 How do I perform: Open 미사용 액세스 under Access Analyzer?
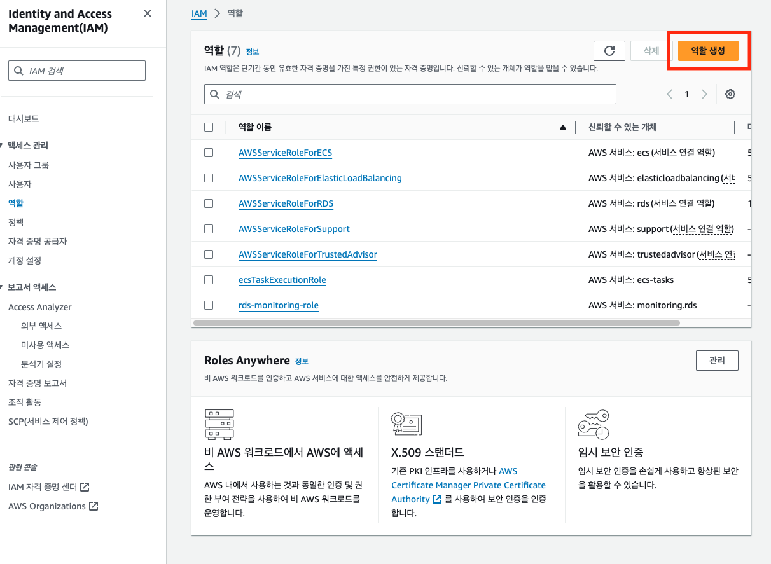tap(45, 345)
